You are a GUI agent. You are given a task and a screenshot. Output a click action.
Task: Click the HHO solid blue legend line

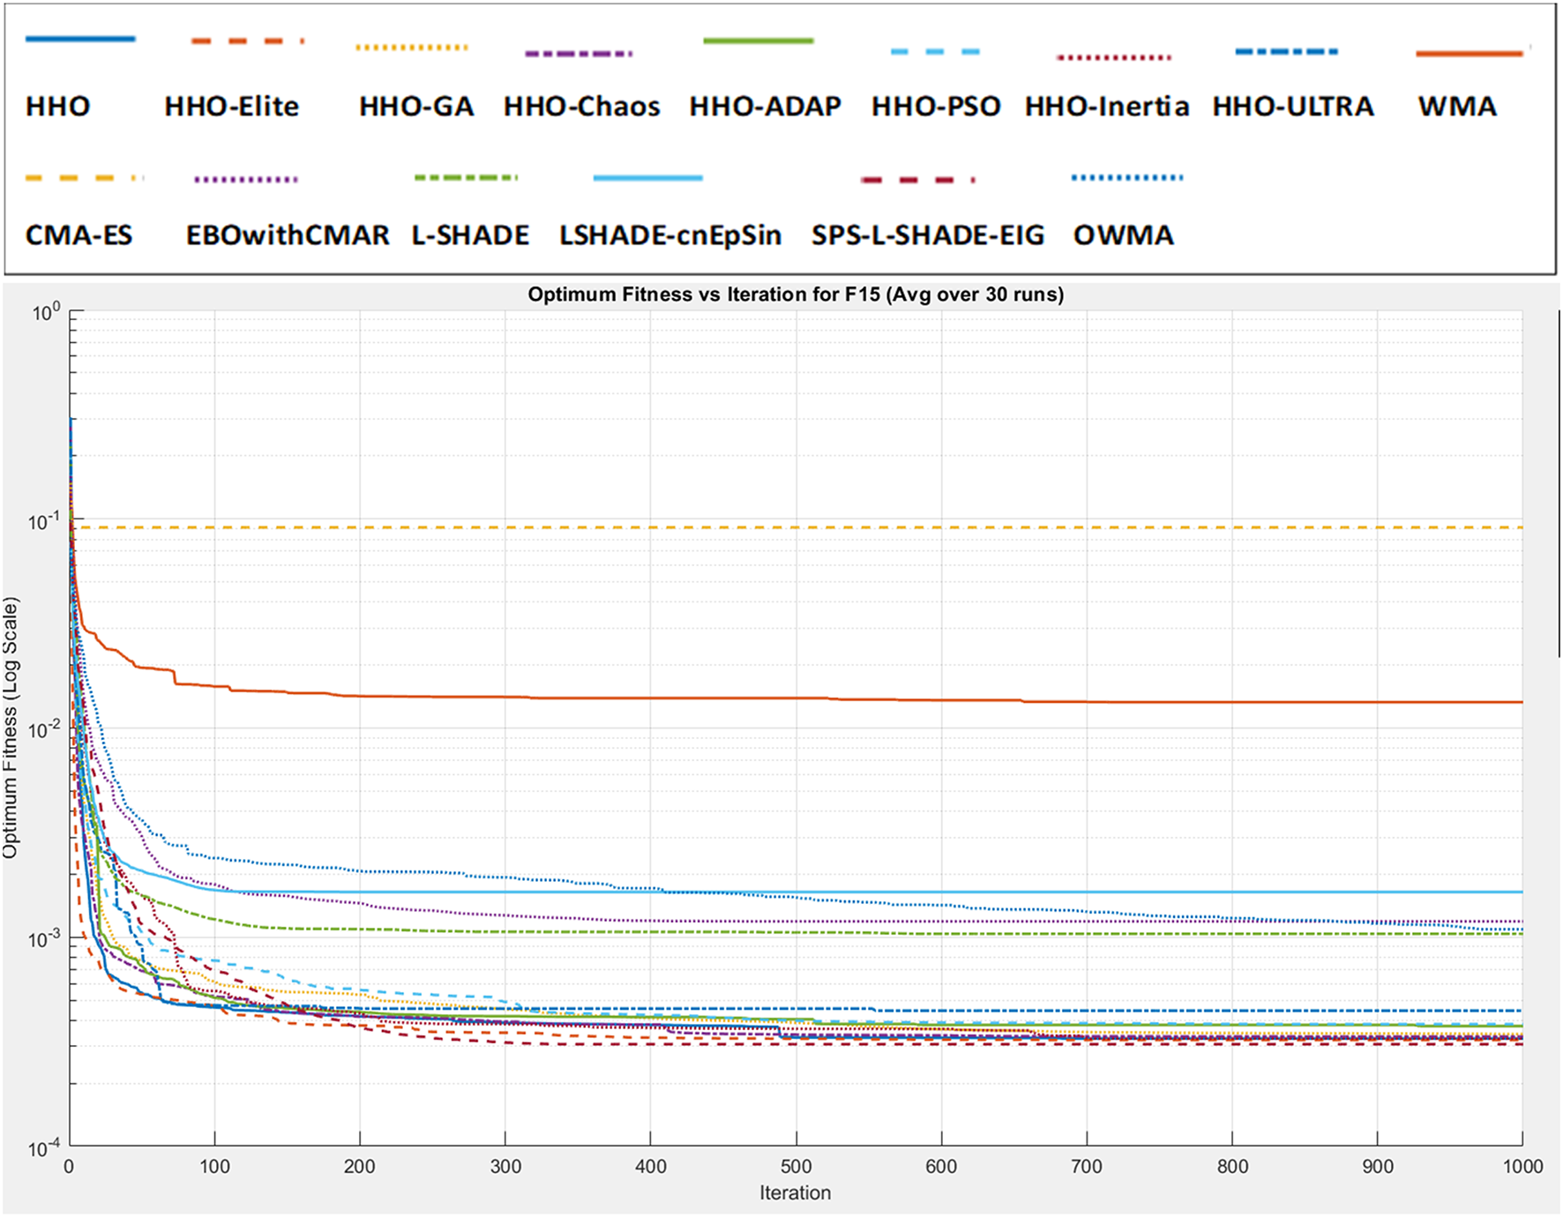point(79,39)
